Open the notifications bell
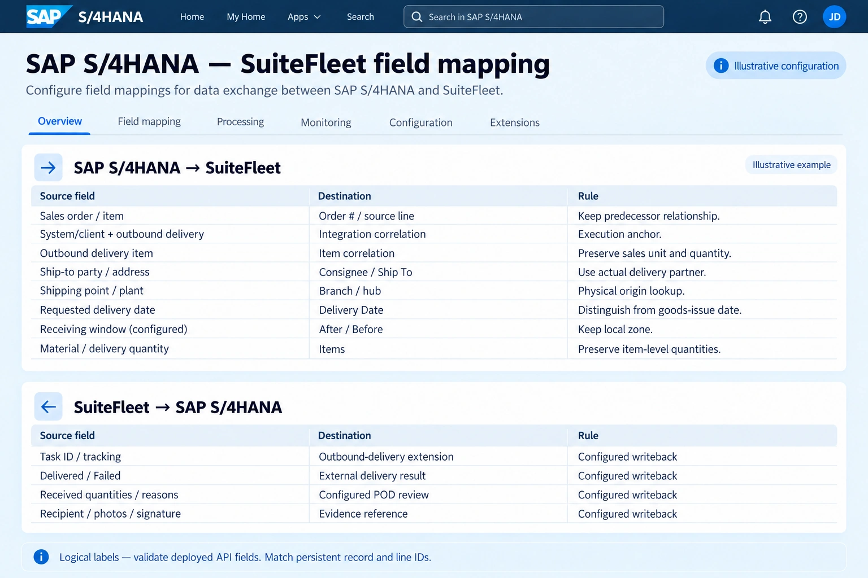This screenshot has height=578, width=868. pyautogui.click(x=765, y=17)
